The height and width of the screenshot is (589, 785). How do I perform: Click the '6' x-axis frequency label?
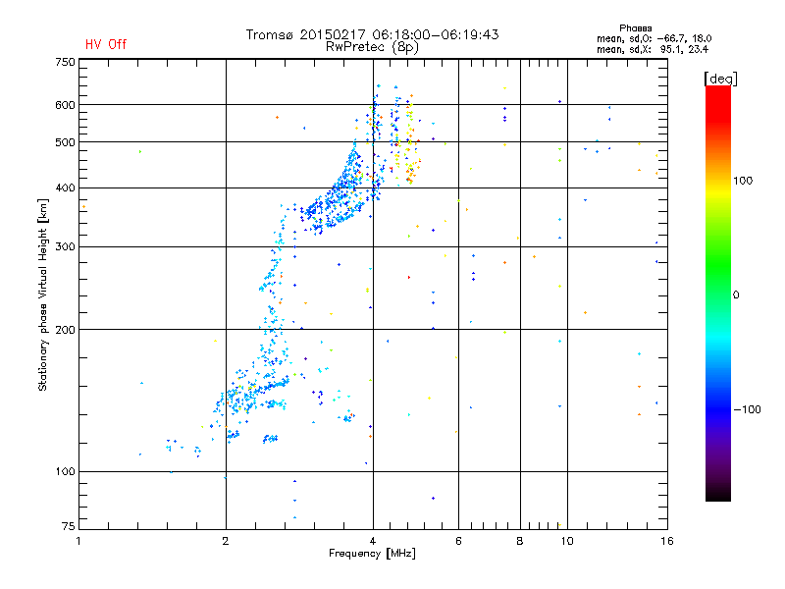(x=458, y=541)
